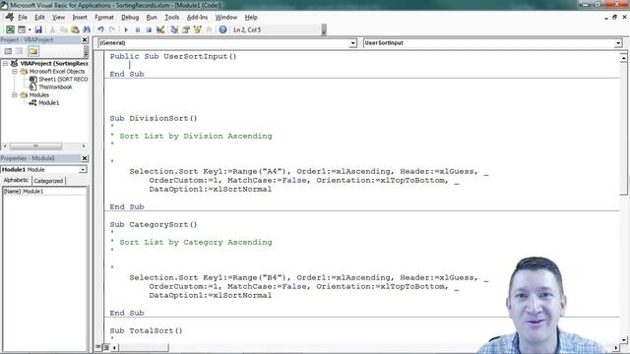Open the Properties Window toolbar icon
Screen dimensions: 630x354
(x=186, y=29)
